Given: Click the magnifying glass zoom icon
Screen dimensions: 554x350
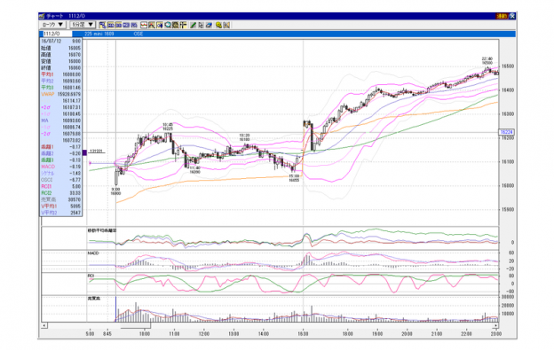Looking at the screenshot, I should coord(168,25).
